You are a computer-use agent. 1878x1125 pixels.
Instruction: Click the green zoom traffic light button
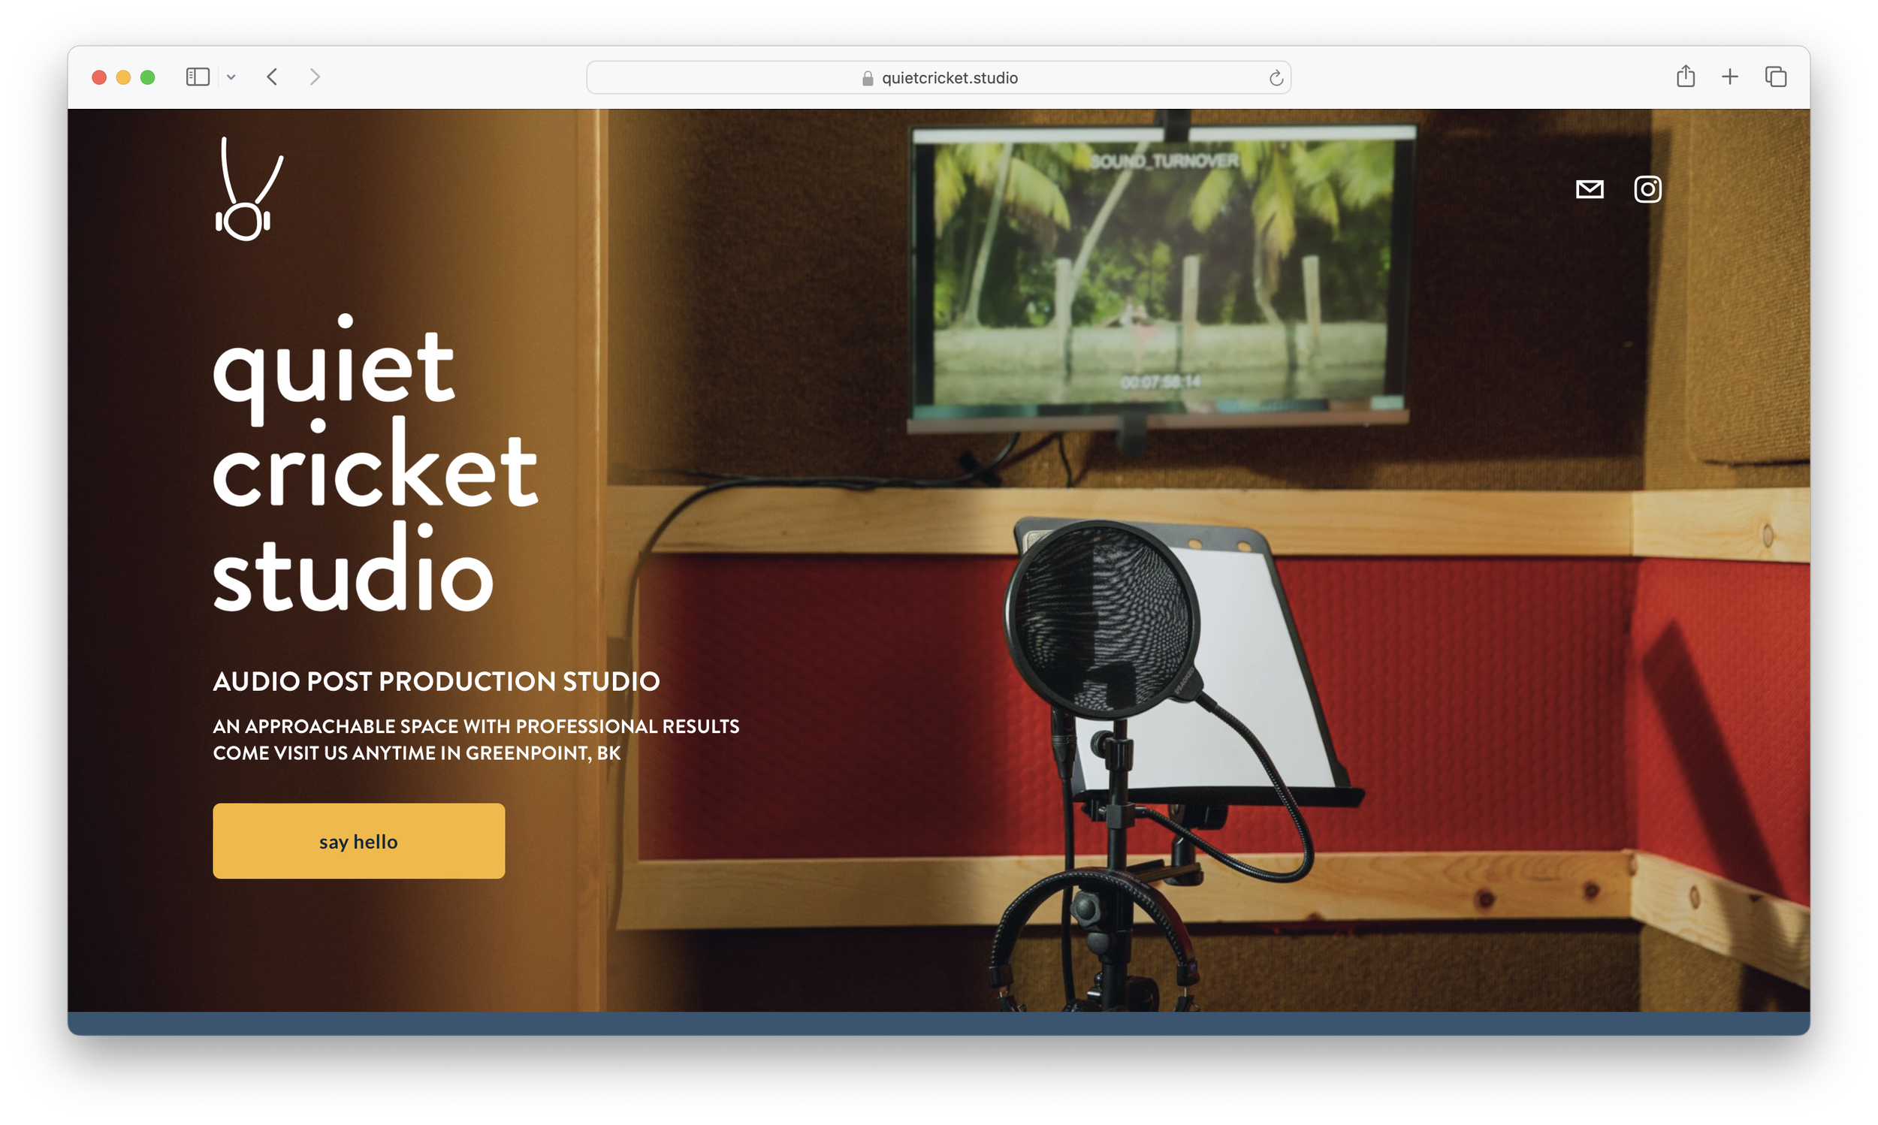click(x=147, y=77)
